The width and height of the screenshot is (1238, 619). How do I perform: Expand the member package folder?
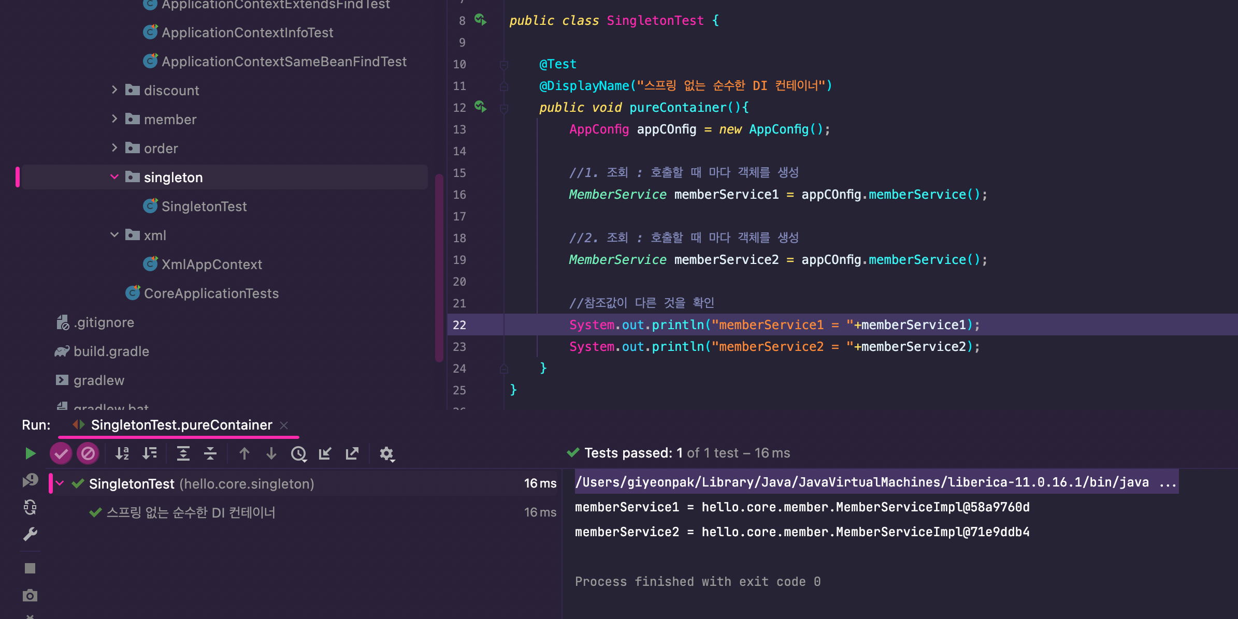point(114,119)
